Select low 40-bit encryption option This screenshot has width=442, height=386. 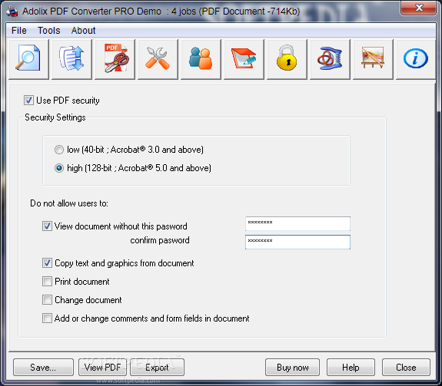[x=59, y=150]
